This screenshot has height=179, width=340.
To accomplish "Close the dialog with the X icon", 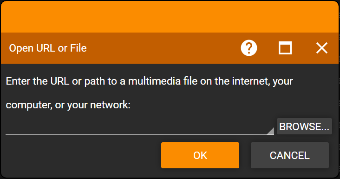I will point(322,48).
